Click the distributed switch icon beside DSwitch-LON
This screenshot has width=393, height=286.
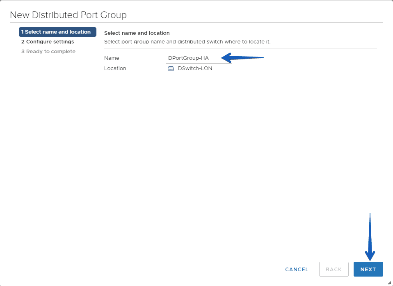click(171, 68)
